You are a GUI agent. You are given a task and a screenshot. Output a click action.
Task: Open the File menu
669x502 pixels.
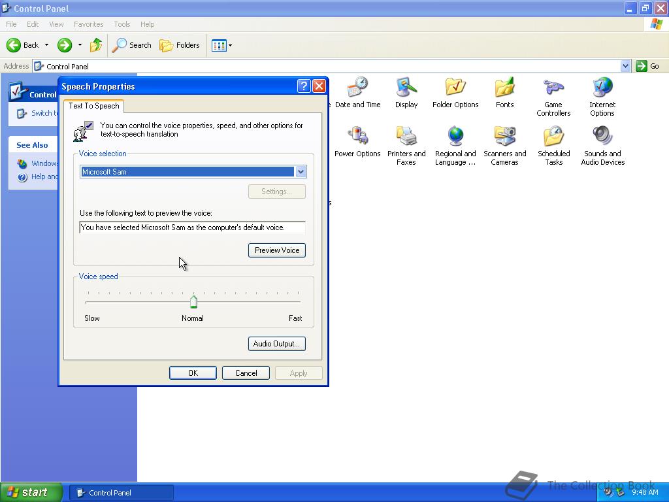tap(11, 24)
